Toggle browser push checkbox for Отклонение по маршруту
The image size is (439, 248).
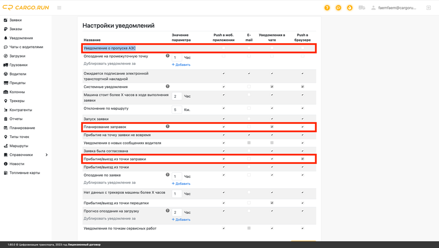point(302,108)
